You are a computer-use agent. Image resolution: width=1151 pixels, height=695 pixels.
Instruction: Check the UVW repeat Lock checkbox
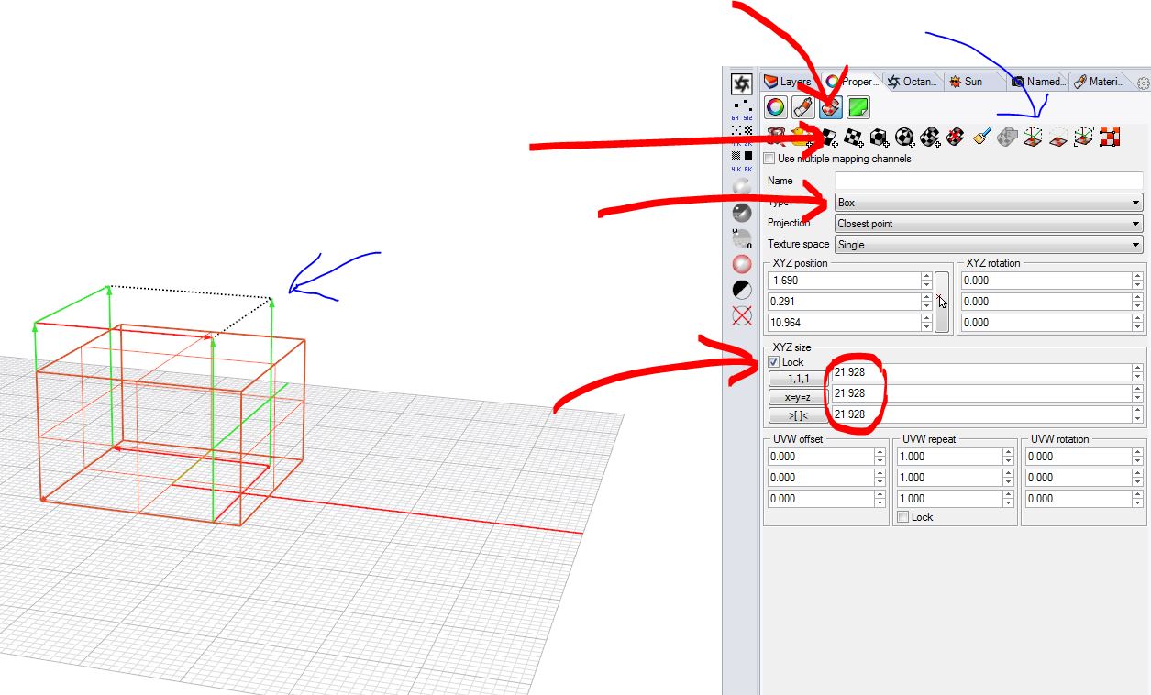point(902,517)
